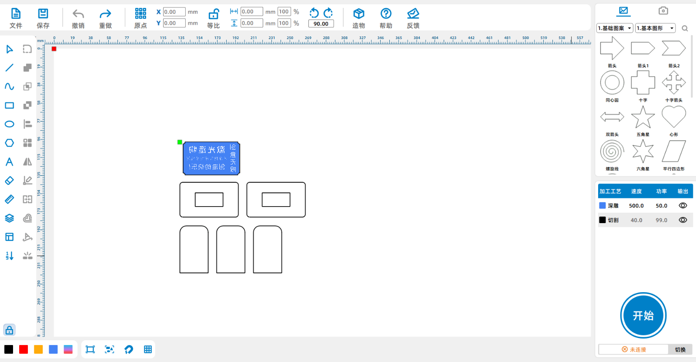The image size is (696, 362).
Task: Toggle visibility of 切割 layer
Action: click(683, 220)
